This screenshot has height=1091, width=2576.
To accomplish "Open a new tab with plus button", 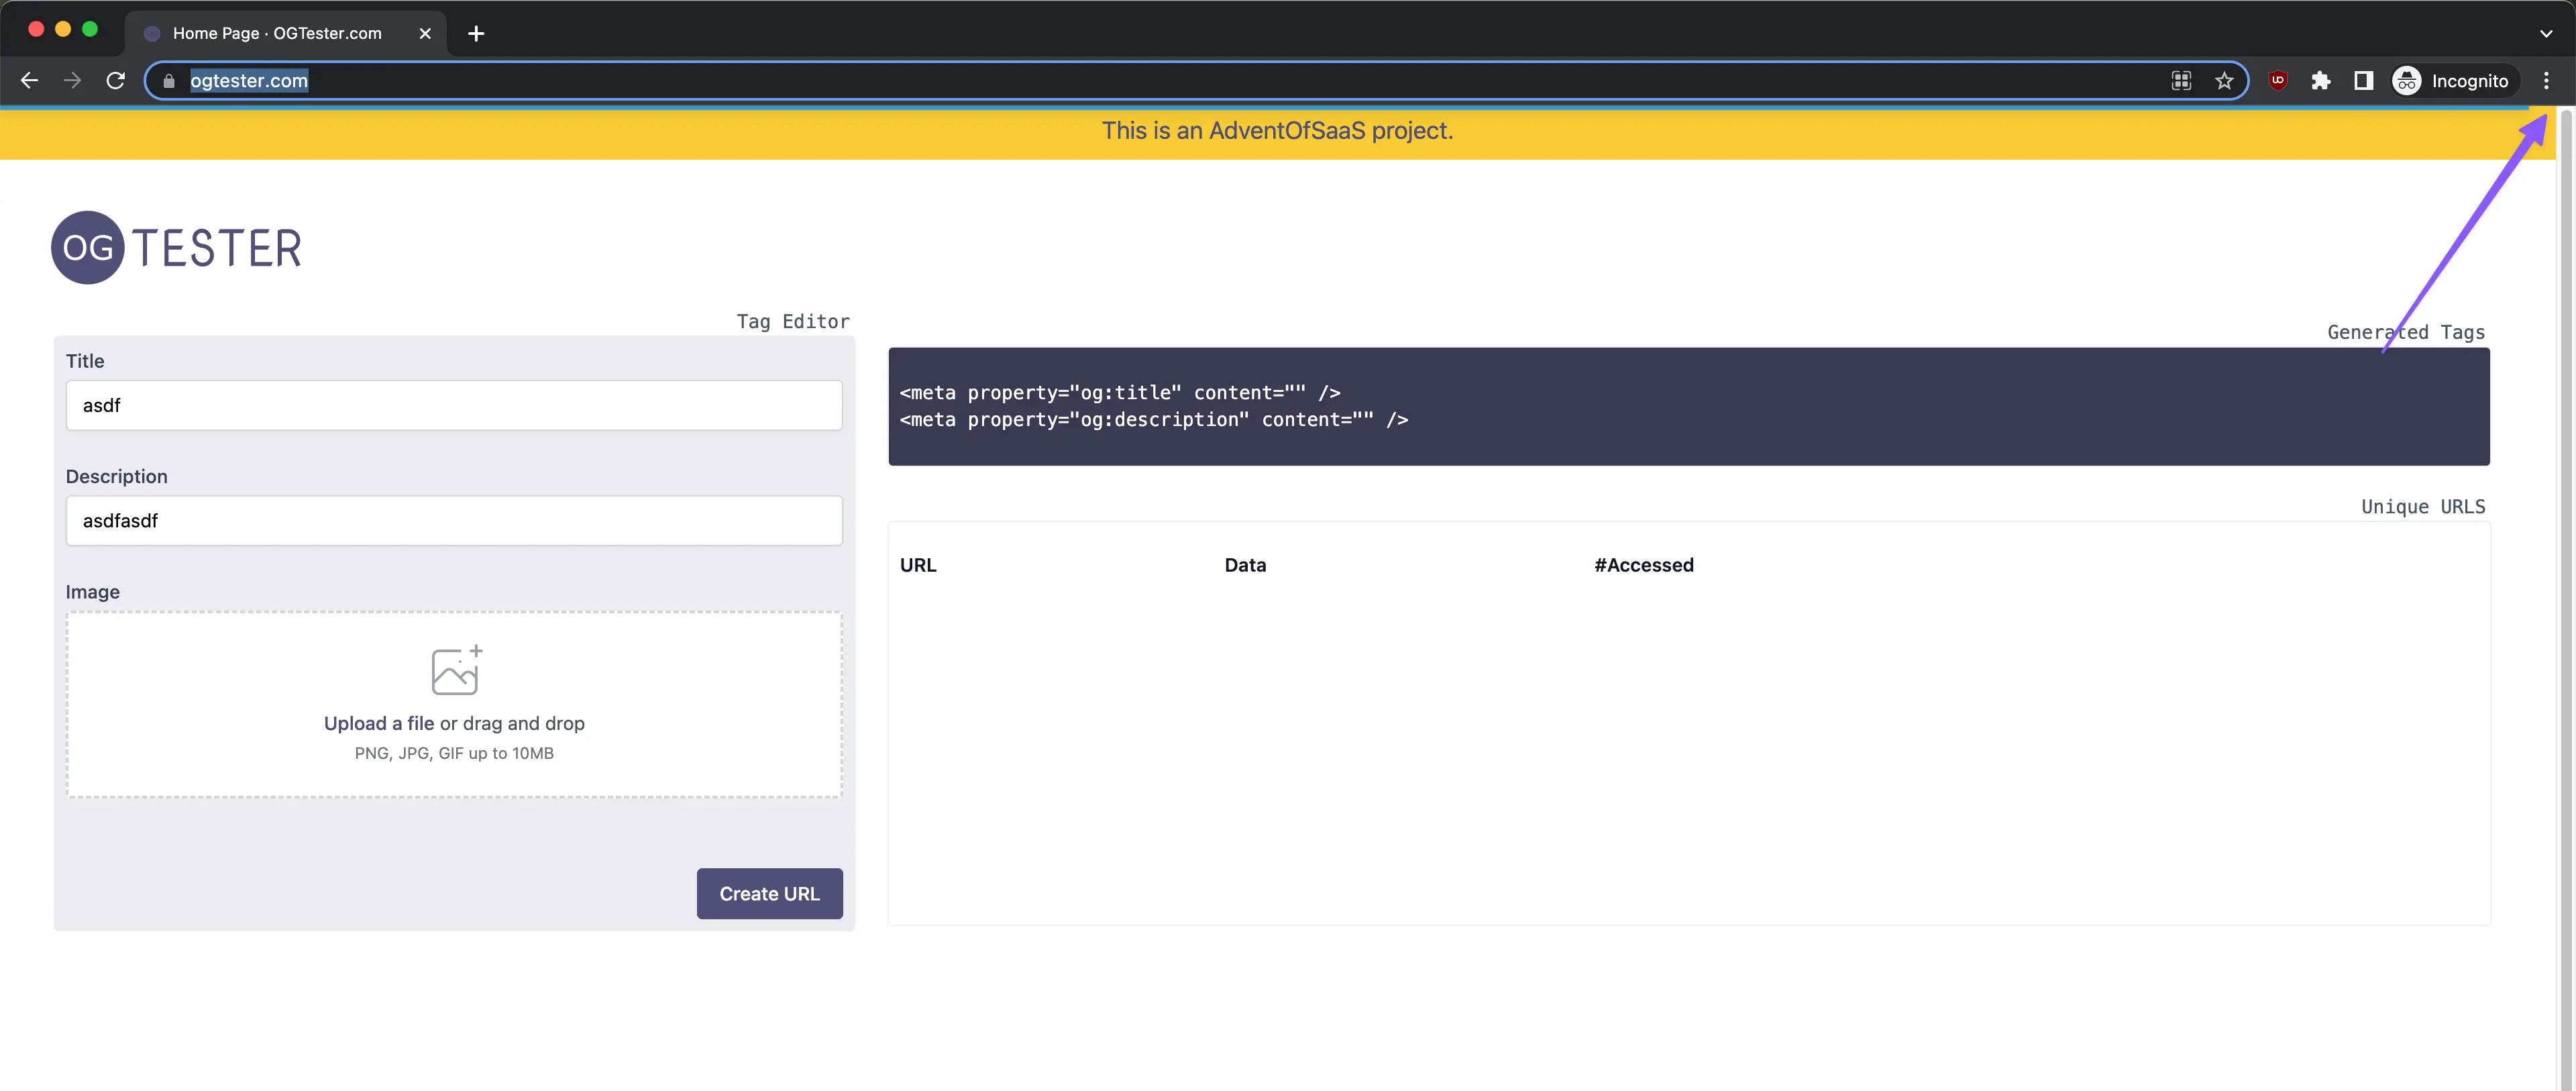I will click(x=476, y=33).
